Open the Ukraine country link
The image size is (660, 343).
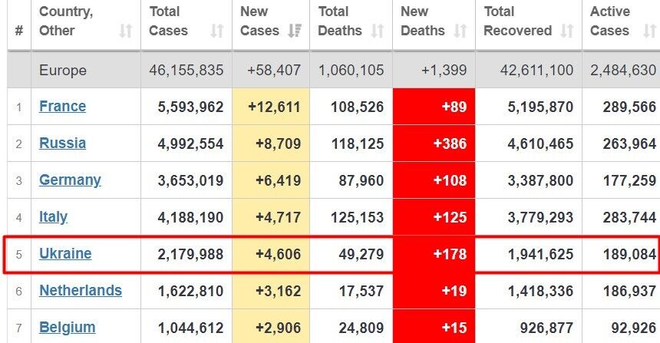point(65,254)
